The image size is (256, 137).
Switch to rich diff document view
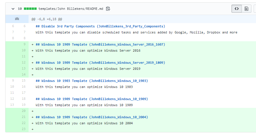(x=246, y=9)
